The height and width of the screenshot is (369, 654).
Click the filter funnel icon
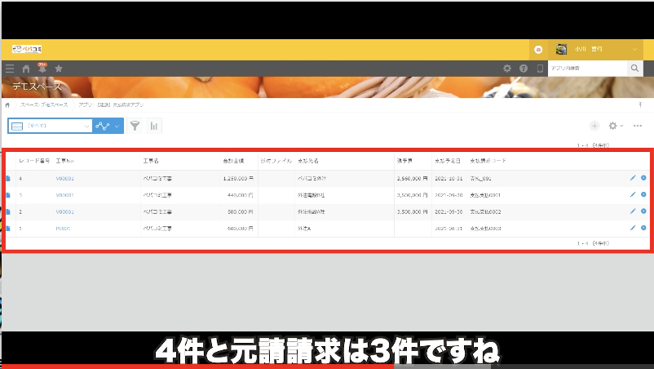pyautogui.click(x=135, y=126)
